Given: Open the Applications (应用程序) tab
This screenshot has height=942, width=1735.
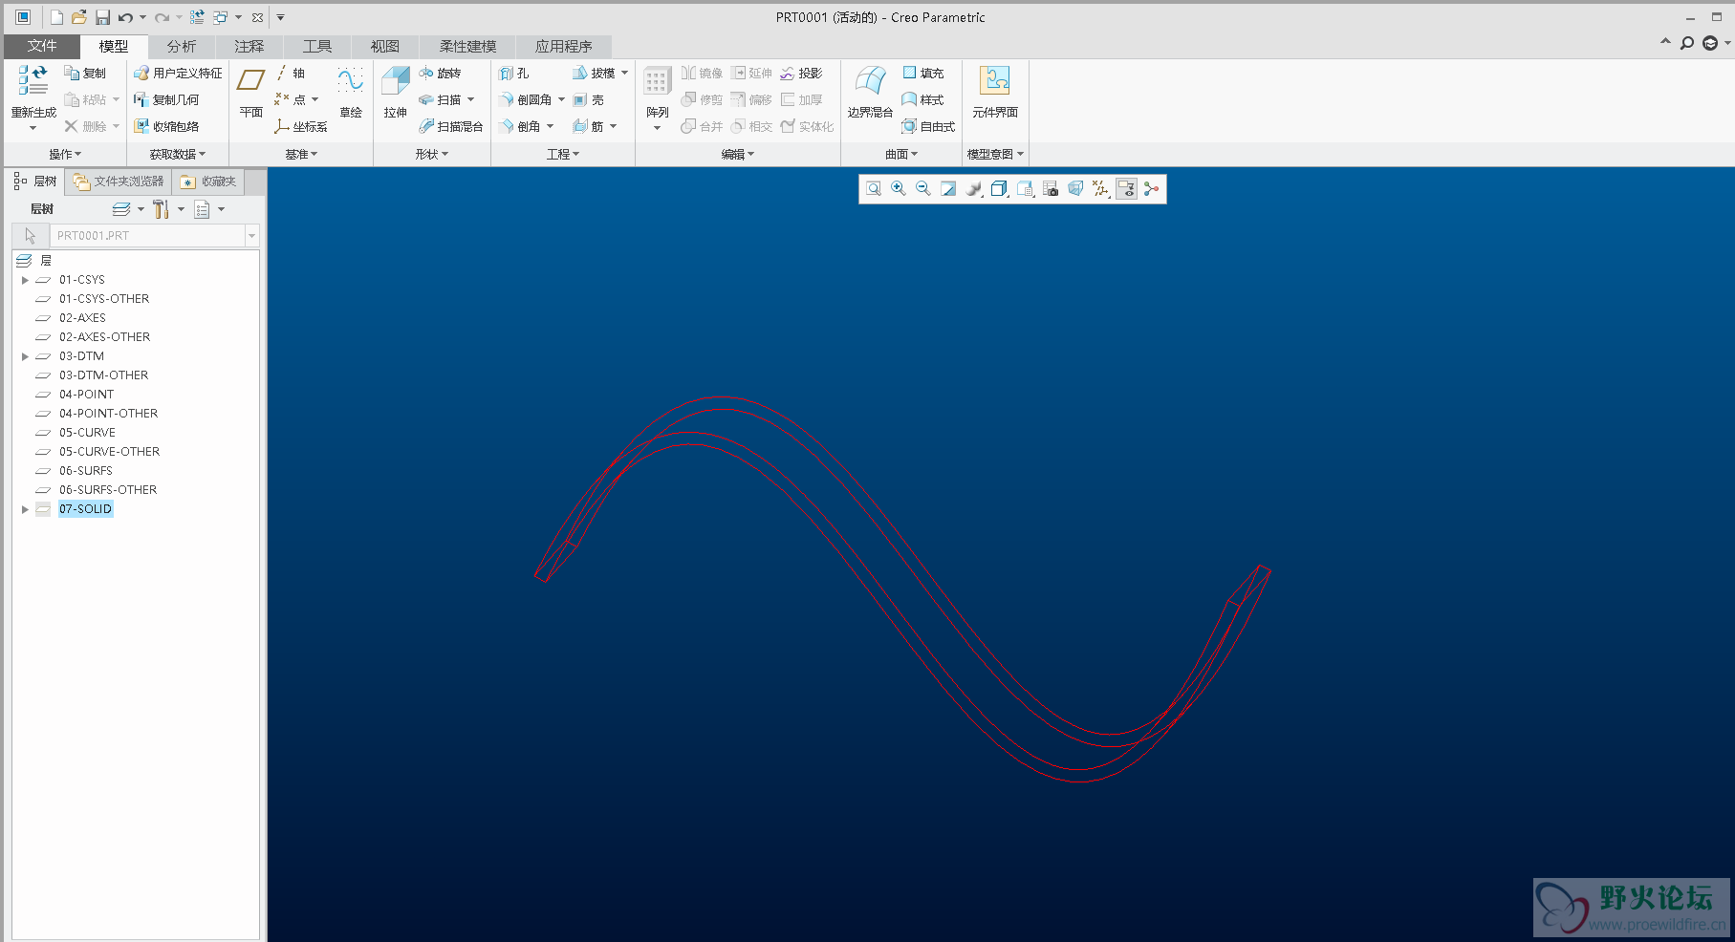Looking at the screenshot, I should (x=563, y=46).
